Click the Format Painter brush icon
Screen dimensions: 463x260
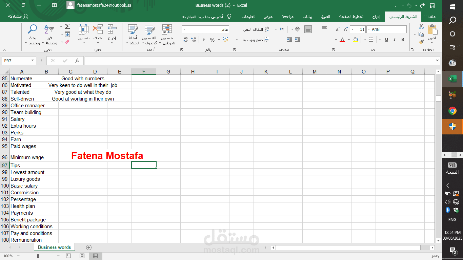point(421,42)
